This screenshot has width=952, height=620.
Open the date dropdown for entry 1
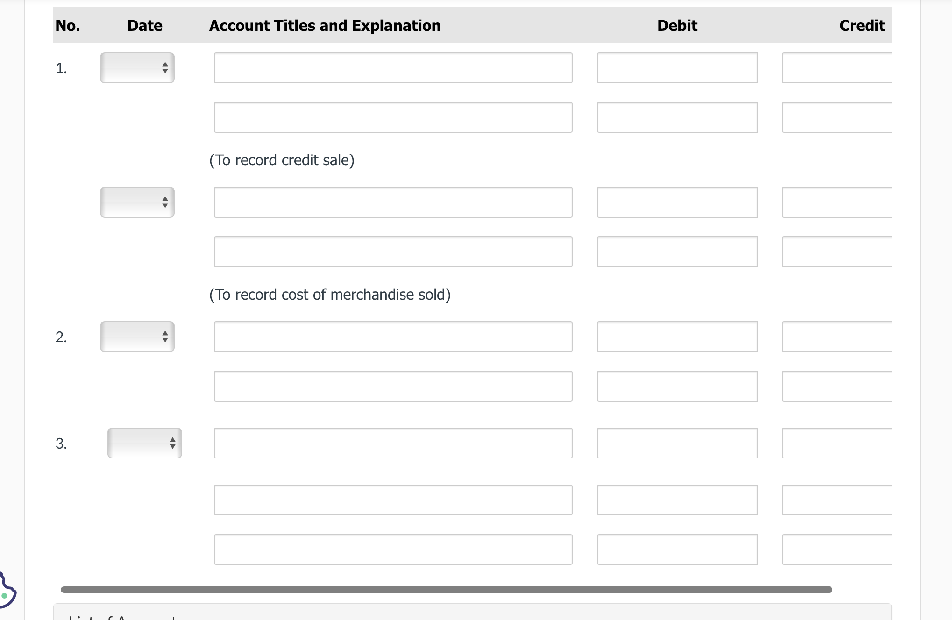[x=137, y=68]
